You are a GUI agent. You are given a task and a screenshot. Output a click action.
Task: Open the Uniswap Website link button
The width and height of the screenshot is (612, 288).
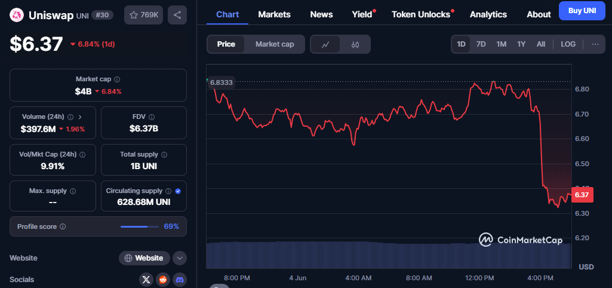pos(144,258)
